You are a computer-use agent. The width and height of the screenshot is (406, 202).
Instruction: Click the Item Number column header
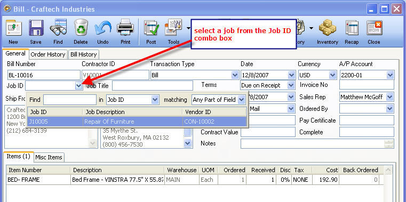38,170
